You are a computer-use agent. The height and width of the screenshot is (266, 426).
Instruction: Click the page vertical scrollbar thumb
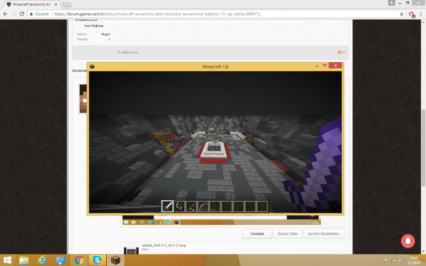click(x=423, y=148)
